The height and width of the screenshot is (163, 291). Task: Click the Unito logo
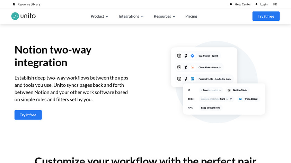(24, 16)
